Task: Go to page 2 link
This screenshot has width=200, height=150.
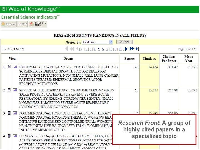Action: click(x=86, y=49)
